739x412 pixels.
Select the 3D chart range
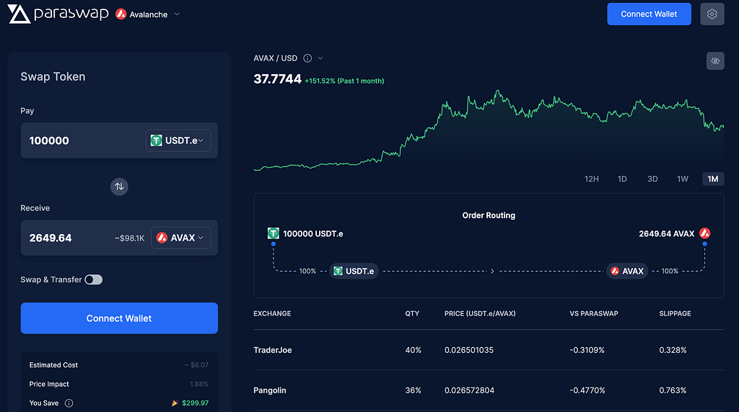[x=652, y=179]
